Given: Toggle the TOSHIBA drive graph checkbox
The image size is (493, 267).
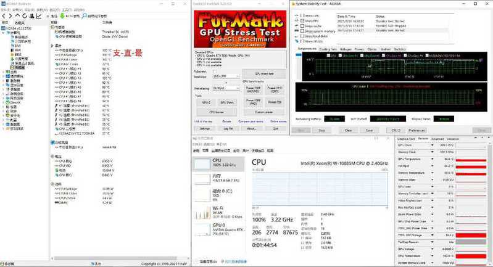Looking at the screenshot, I should point(428,55).
